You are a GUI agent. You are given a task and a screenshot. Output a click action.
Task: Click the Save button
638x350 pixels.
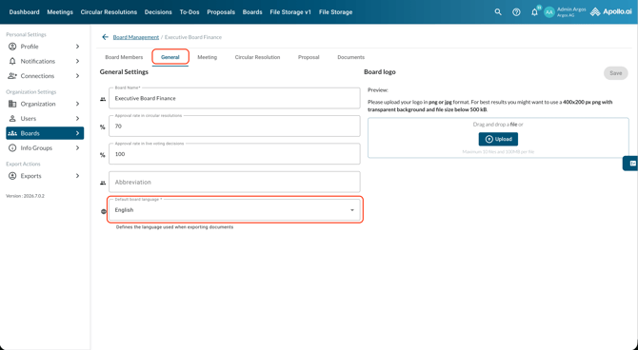(x=615, y=73)
